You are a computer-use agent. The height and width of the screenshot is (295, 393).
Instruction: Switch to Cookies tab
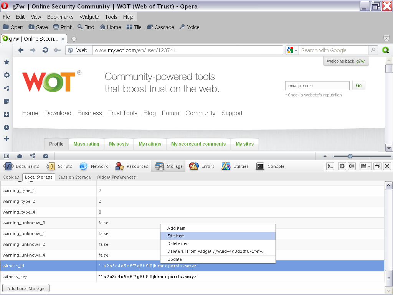pyautogui.click(x=11, y=177)
